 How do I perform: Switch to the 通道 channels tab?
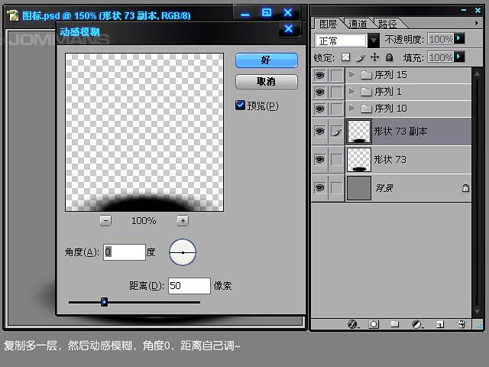tap(358, 24)
